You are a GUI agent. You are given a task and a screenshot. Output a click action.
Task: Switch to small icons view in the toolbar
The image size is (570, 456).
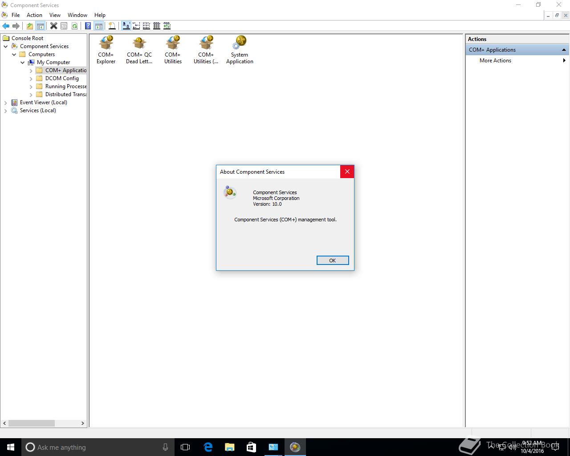[x=136, y=26]
